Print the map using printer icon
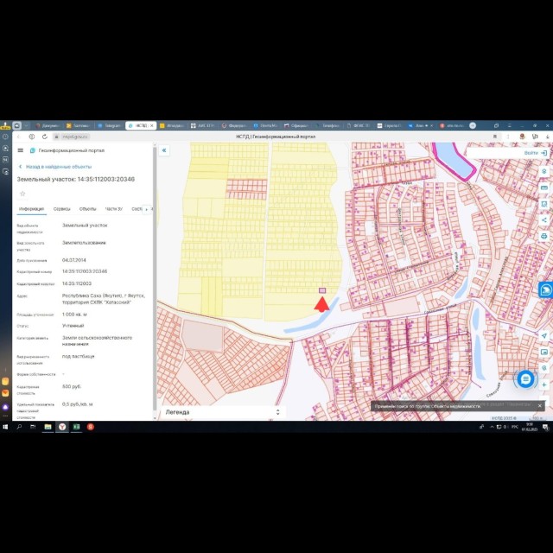 pos(543,236)
